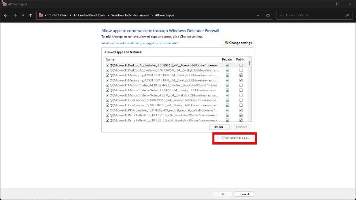Image resolution: width=356 pixels, height=200 pixels.
Task: Refresh the Allowed apps page
Action: (268, 15)
